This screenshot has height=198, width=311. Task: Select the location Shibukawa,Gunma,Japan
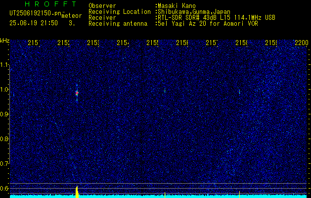193,12
